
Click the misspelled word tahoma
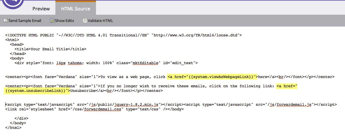(x=75, y=63)
